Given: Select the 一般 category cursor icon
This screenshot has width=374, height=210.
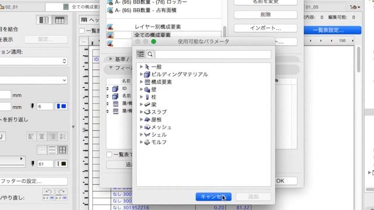Looking at the screenshot, I should [147, 67].
